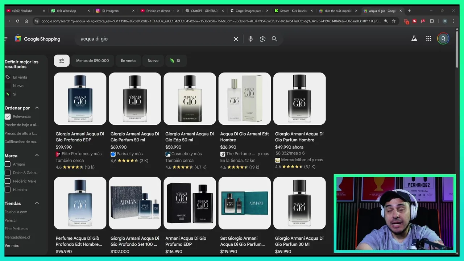Open Armani Acqua Di Gio Profumo EDP image
Viewport: 464px width, 261px height.
[190, 203]
